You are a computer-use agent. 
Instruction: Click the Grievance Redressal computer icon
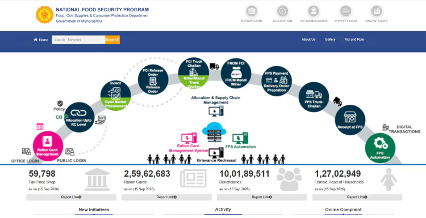tap(216, 153)
